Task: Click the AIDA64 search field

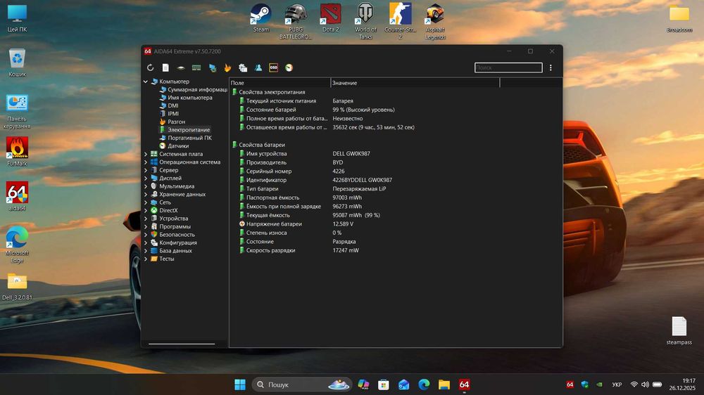Action: point(508,67)
